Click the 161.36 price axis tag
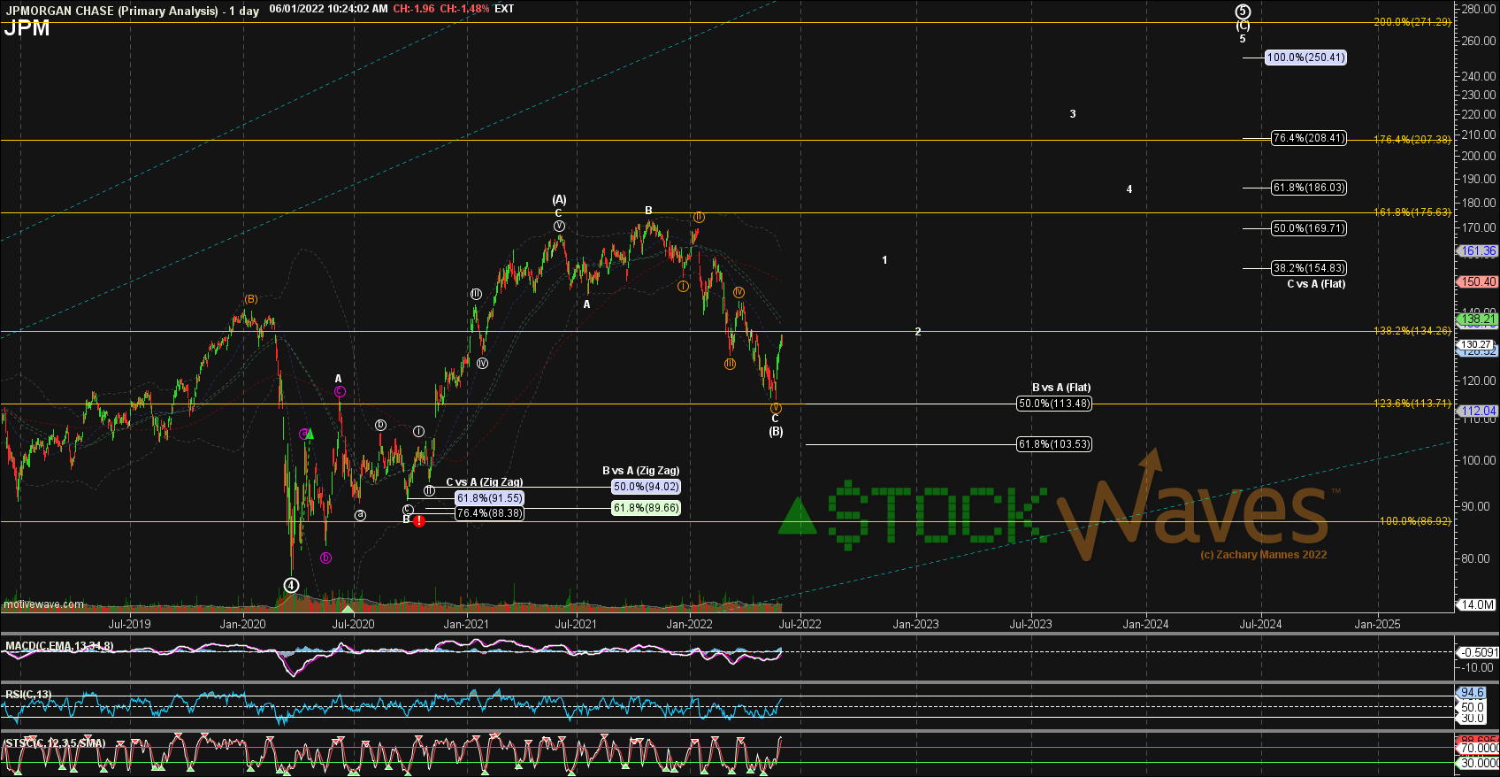1500x777 pixels. click(x=1478, y=251)
